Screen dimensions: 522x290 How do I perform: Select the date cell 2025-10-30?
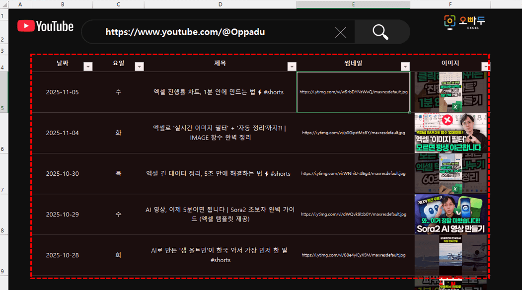(62, 174)
